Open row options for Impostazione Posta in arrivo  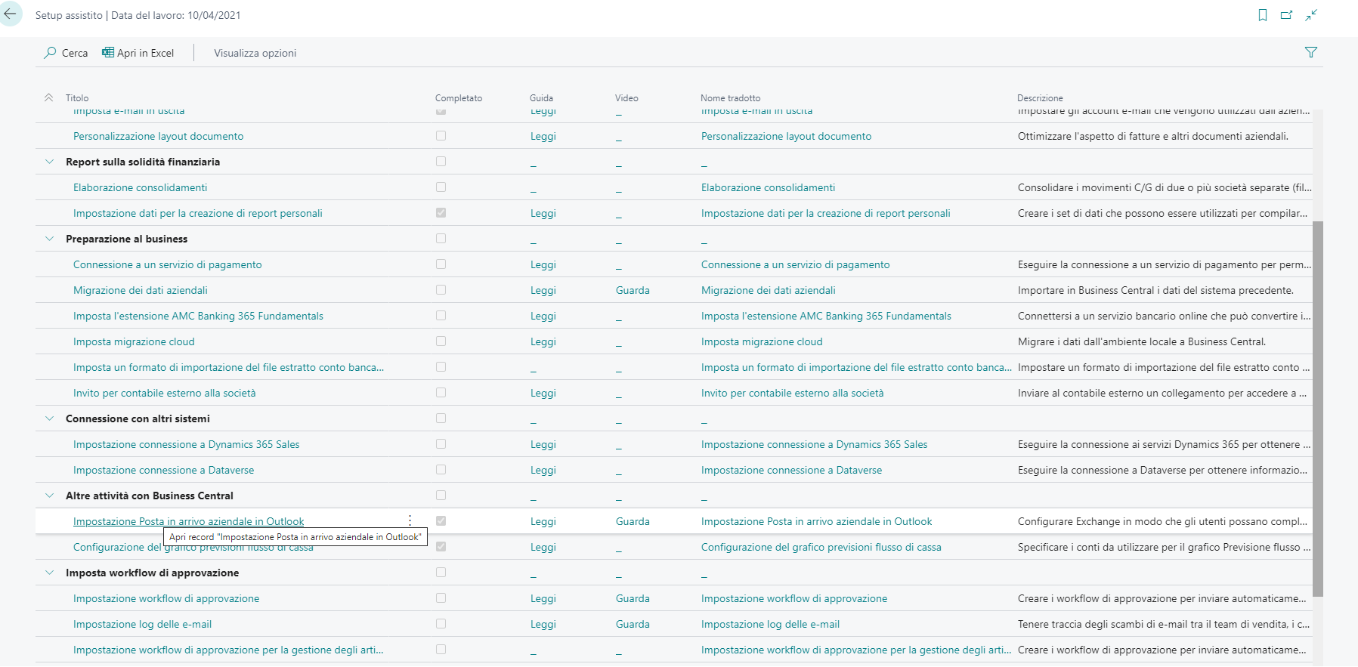410,520
